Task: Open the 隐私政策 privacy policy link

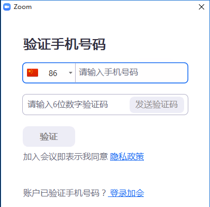Action: [x=127, y=156]
